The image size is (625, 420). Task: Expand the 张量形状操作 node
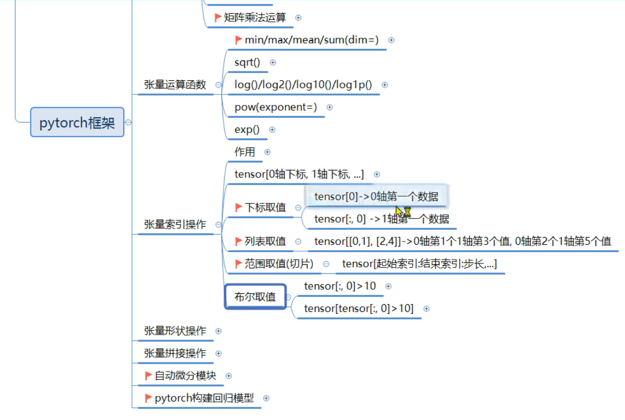(x=218, y=331)
